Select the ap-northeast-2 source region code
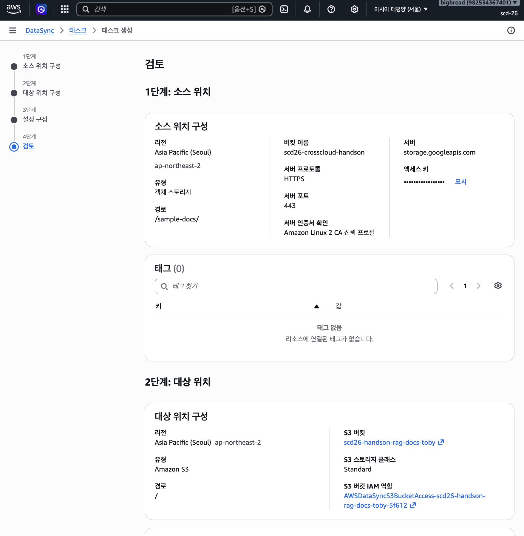The image size is (524, 536). tap(177, 166)
